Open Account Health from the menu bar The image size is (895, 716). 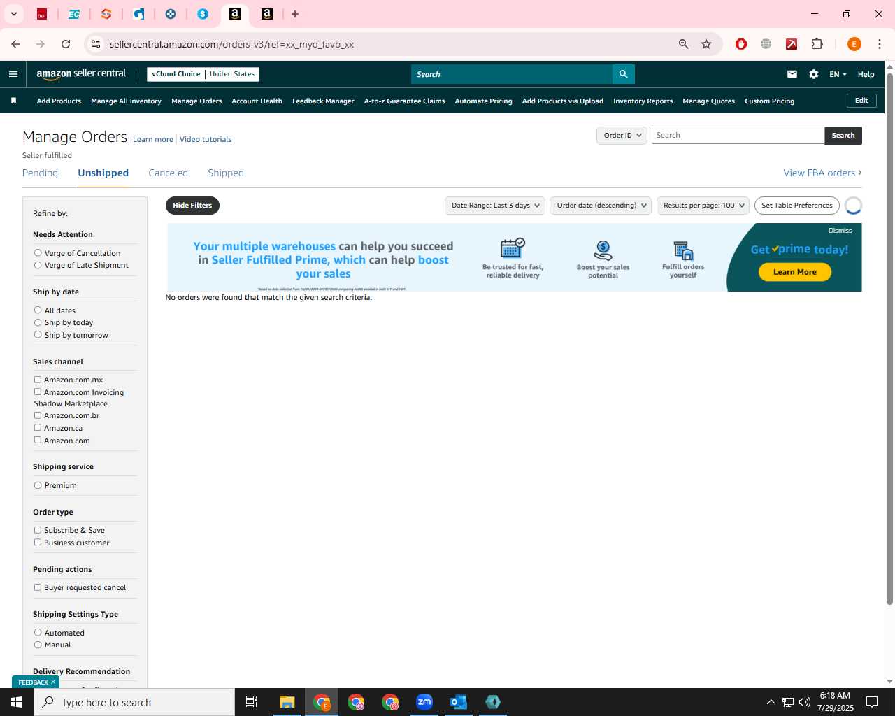pyautogui.click(x=257, y=101)
